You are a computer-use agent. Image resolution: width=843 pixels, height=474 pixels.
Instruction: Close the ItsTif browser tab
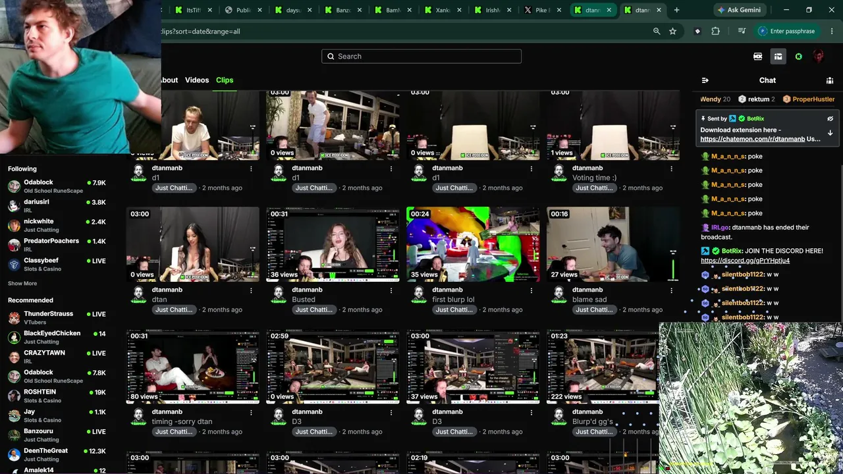pos(210,10)
